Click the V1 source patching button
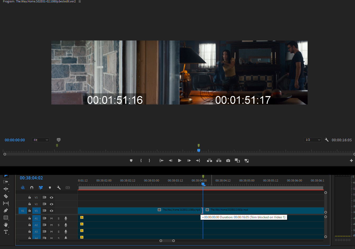The height and width of the screenshot is (249, 355). (x=23, y=211)
